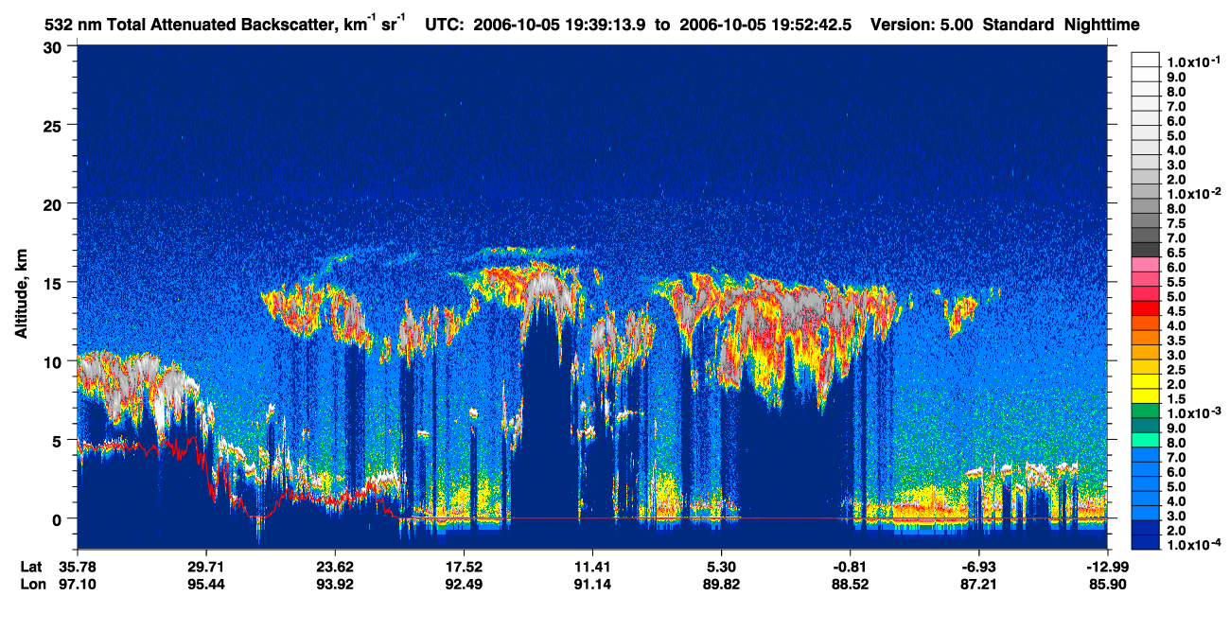Click the longitude value '85.90'

click(x=1108, y=585)
